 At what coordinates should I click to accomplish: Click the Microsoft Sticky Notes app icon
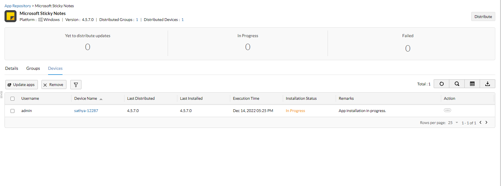[x=11, y=16]
